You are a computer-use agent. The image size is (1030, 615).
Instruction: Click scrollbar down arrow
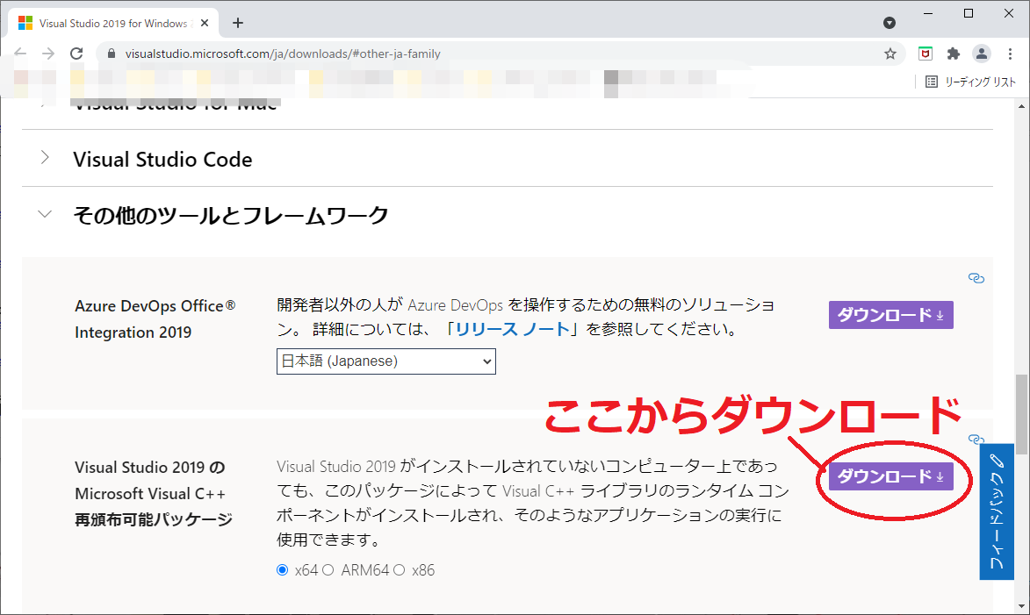[x=1021, y=607]
